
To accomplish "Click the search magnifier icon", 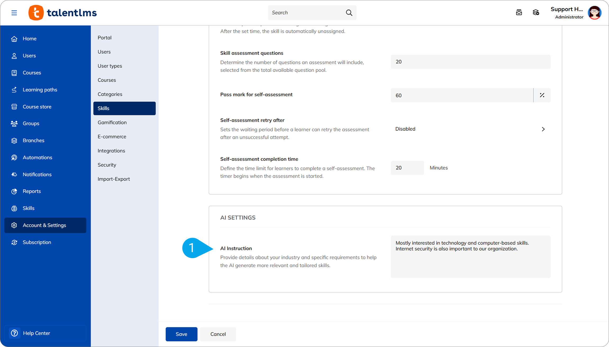I will coord(349,13).
